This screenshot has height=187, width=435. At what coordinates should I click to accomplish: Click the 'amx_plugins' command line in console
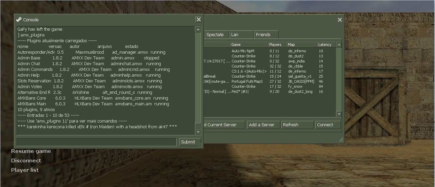tap(31, 35)
